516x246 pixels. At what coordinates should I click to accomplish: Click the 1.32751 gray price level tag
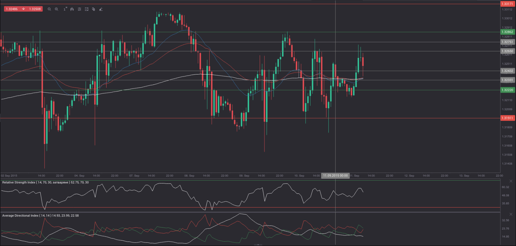(507, 42)
